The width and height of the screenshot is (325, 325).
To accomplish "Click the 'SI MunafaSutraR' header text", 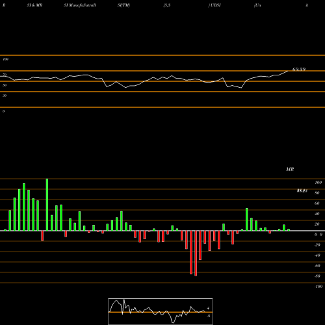I will (80, 5).
